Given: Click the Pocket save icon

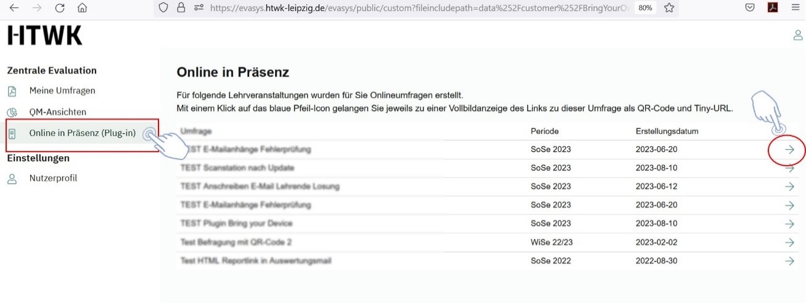Looking at the screenshot, I should pyautogui.click(x=750, y=8).
